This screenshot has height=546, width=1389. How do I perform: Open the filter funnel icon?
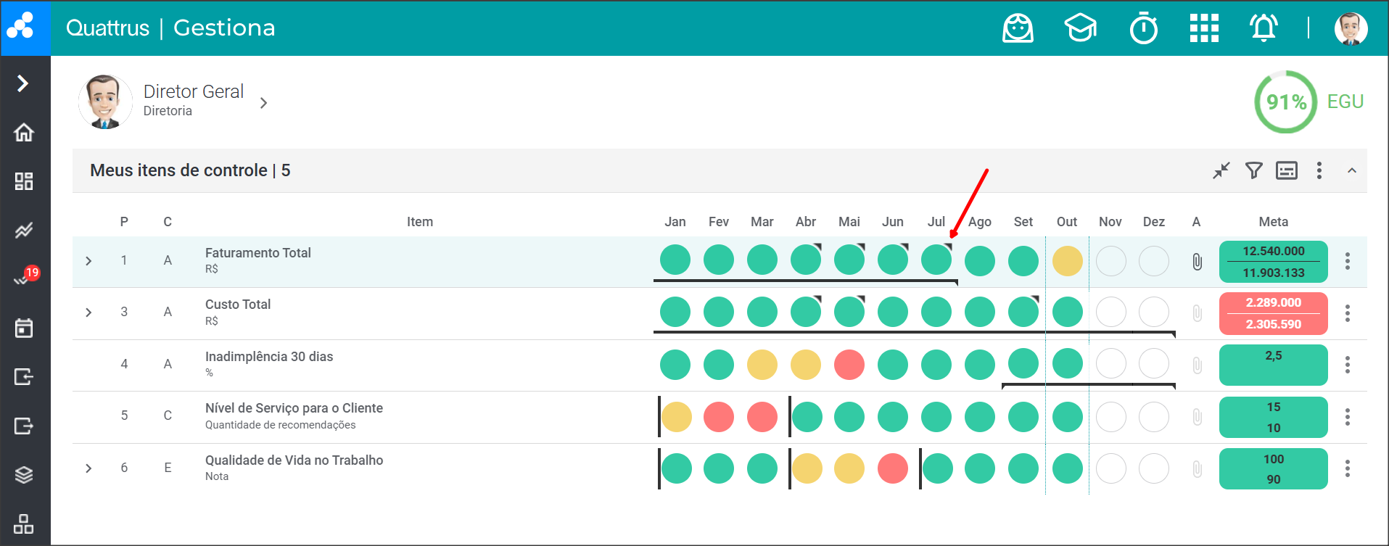pos(1253,170)
